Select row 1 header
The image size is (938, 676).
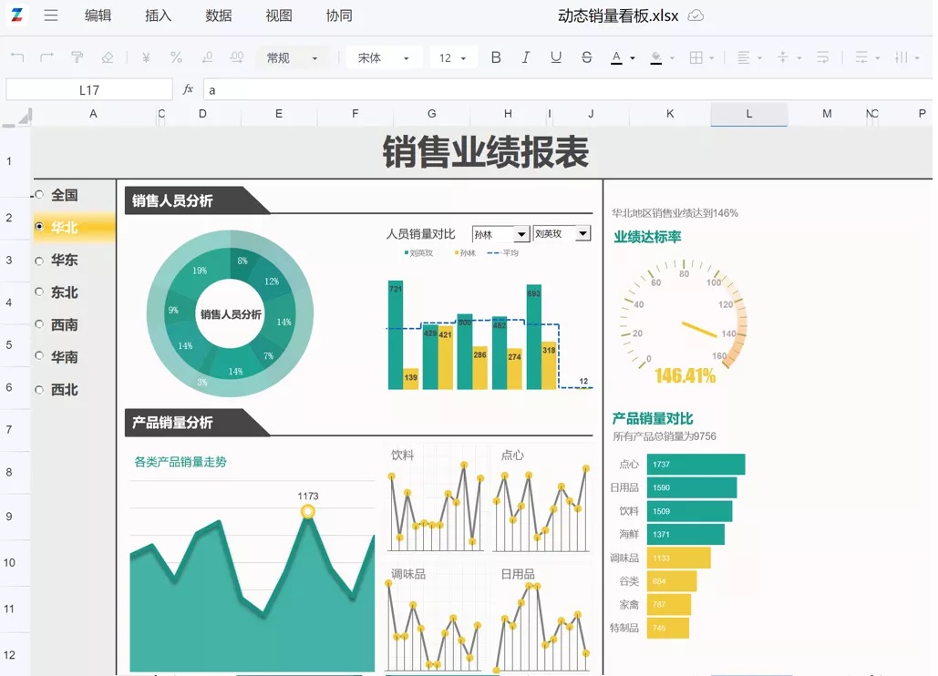pyautogui.click(x=9, y=160)
